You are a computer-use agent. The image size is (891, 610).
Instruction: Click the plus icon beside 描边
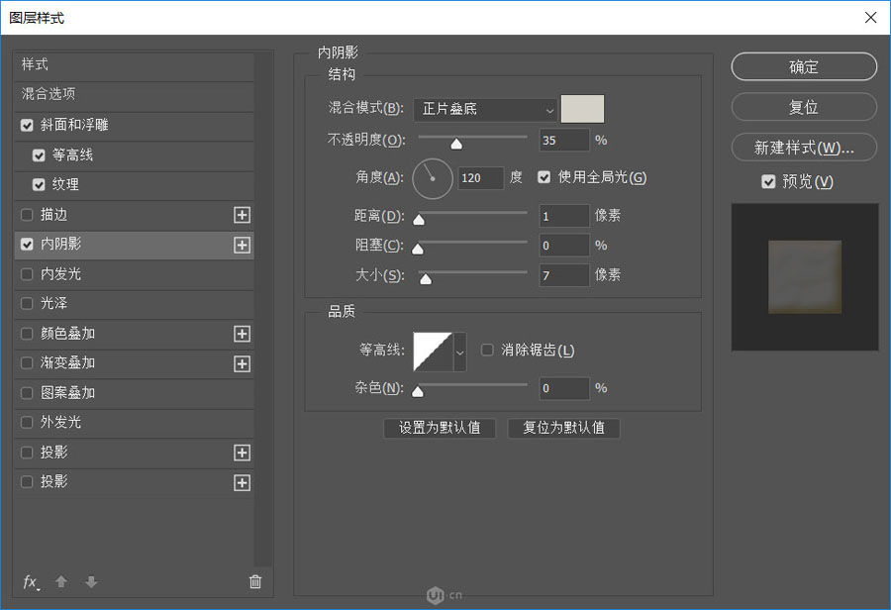[242, 215]
